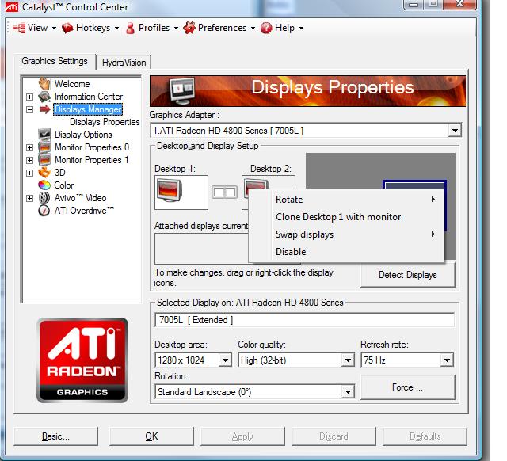This screenshot has height=461, width=507.
Task: Click the ATI logo in title bar
Action: tap(12, 6)
